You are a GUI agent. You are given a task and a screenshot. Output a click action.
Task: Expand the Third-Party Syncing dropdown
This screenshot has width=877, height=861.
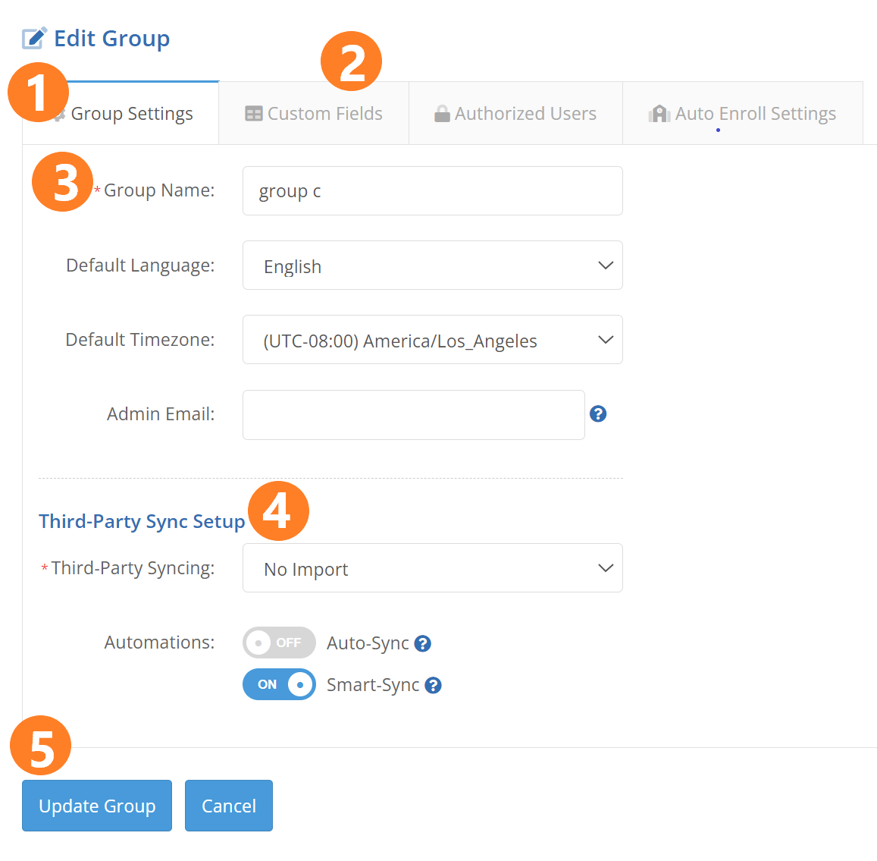[432, 567]
